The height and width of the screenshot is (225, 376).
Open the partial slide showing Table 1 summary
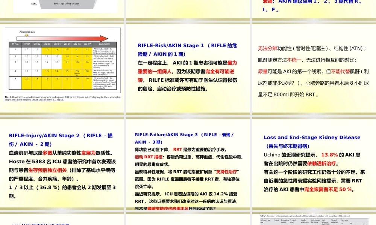[x=314, y=219]
